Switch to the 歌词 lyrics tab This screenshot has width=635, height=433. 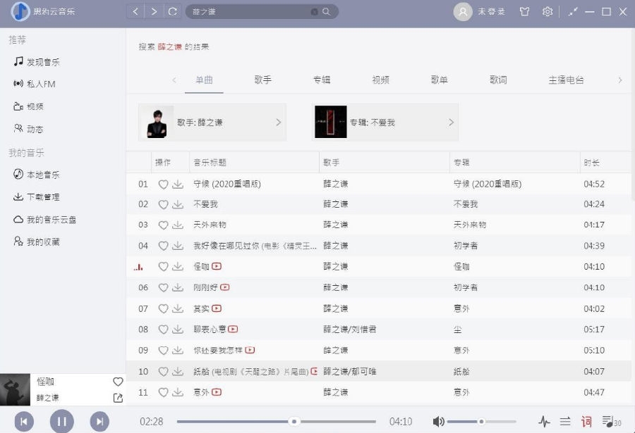tap(498, 80)
